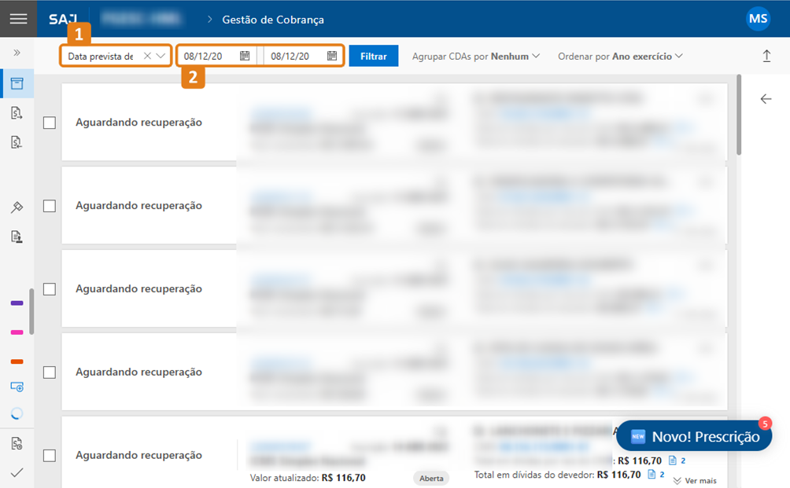Click the Filtrar button
The width and height of the screenshot is (790, 488).
374,57
